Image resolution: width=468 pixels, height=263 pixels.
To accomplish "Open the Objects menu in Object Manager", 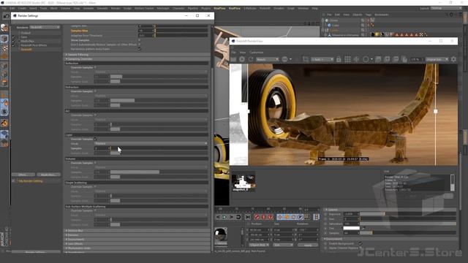I will [x=358, y=15].
